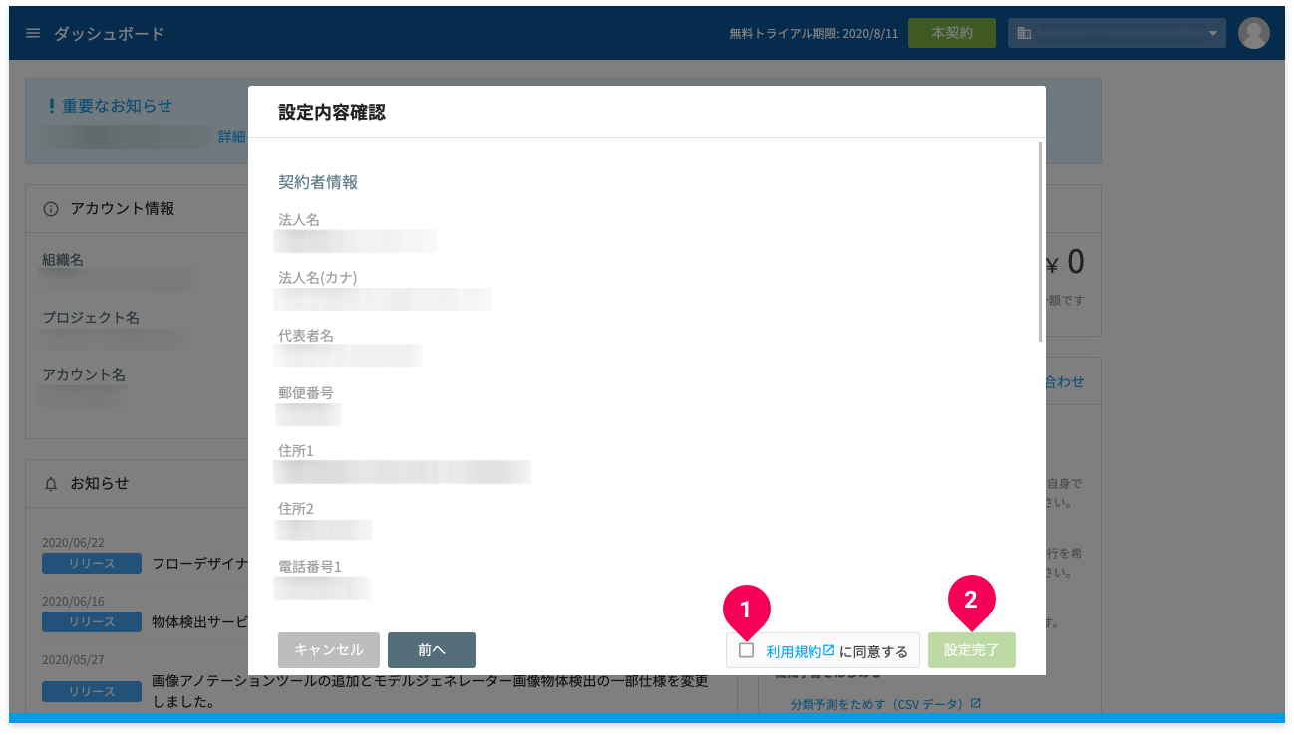Click the exclamation icon in 重要なお知らせ
1294x735 pixels.
click(51, 106)
